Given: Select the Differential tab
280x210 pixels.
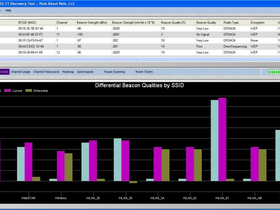Looking at the screenshot, I should click(x=4, y=72).
